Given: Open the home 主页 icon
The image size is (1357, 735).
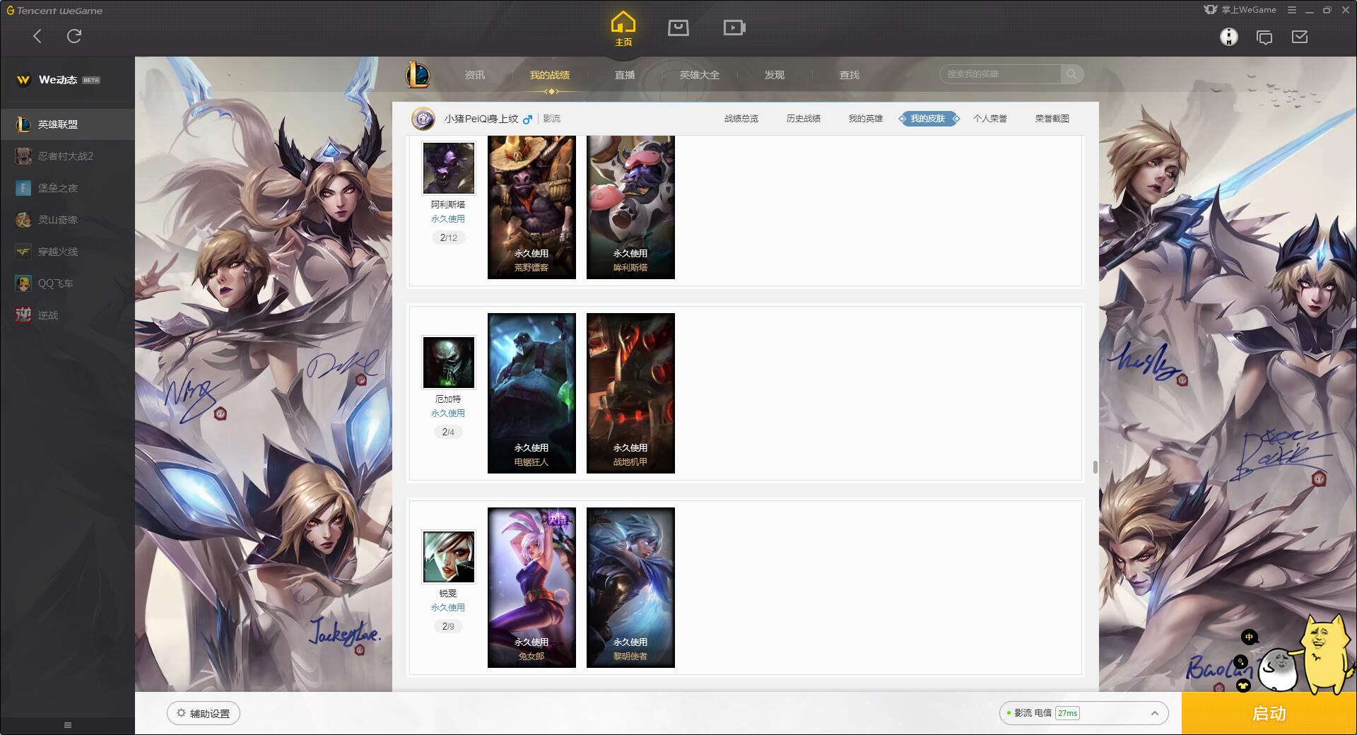Looking at the screenshot, I should tap(623, 29).
